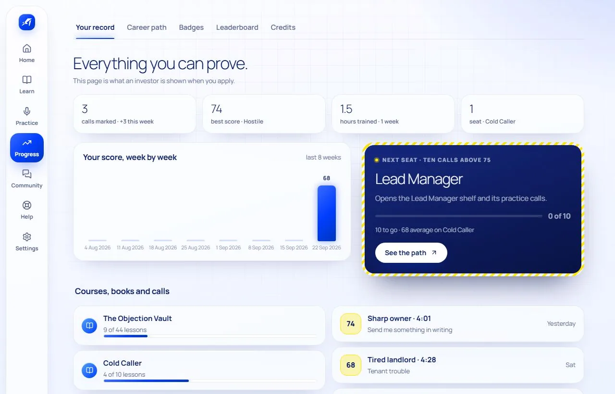Open the Credits tab

(x=283, y=27)
